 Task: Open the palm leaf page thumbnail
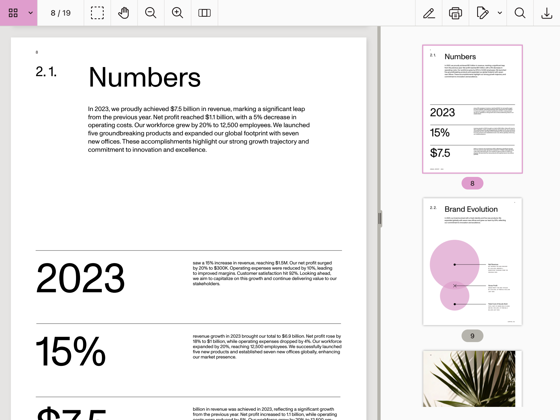point(472,378)
